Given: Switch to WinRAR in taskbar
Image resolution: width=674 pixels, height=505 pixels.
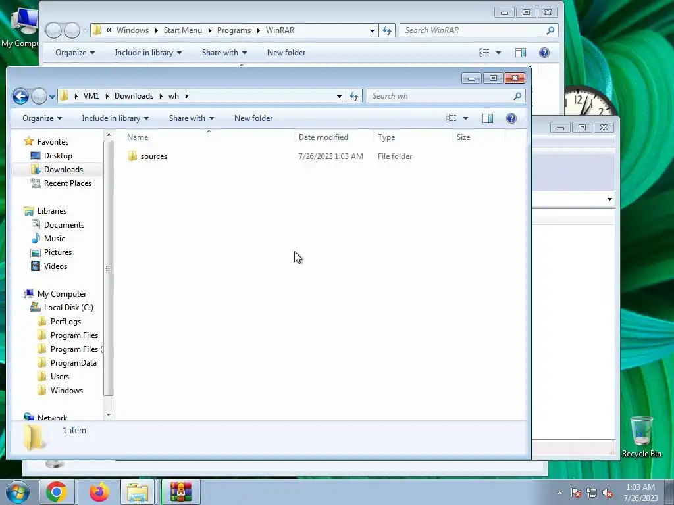Looking at the screenshot, I should pyautogui.click(x=180, y=492).
